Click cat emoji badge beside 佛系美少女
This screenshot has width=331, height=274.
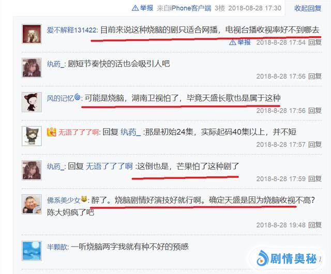(x=84, y=199)
